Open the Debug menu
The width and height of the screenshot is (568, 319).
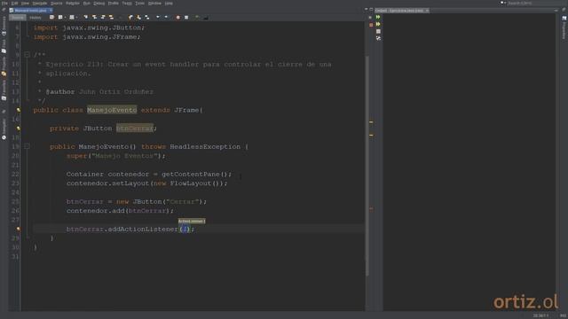click(99, 4)
